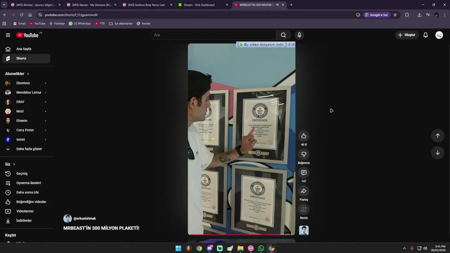Click the red video progress bar
450x253 pixels.
click(x=242, y=234)
